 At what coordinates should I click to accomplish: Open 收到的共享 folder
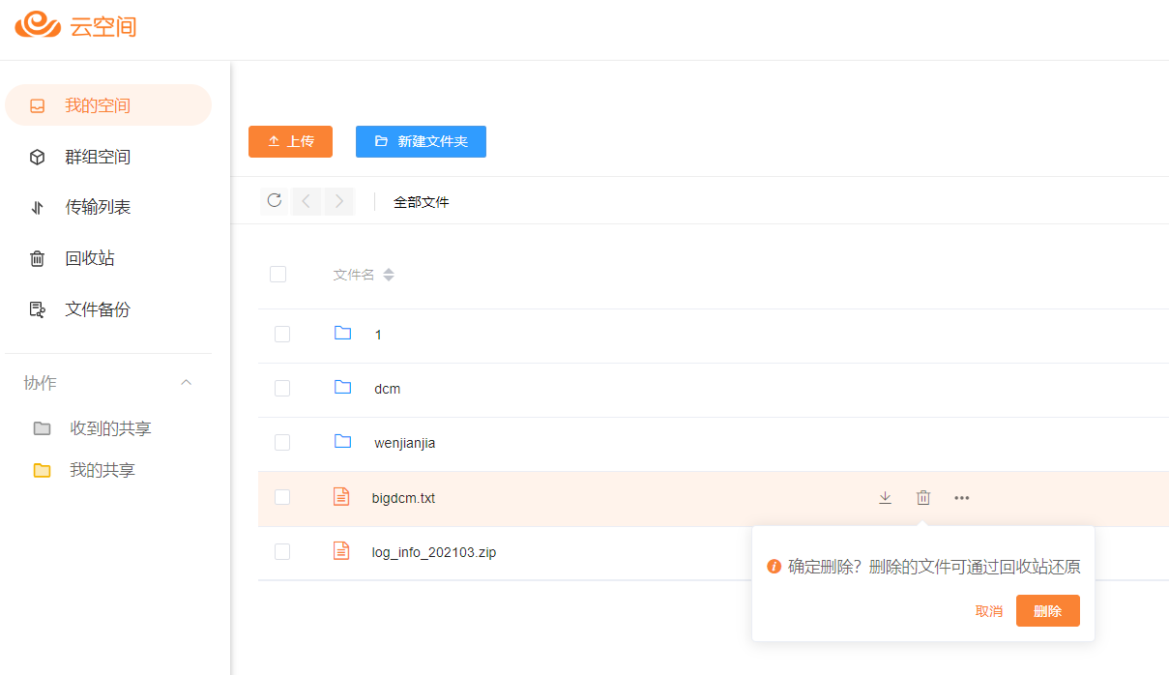pyautogui.click(x=110, y=428)
